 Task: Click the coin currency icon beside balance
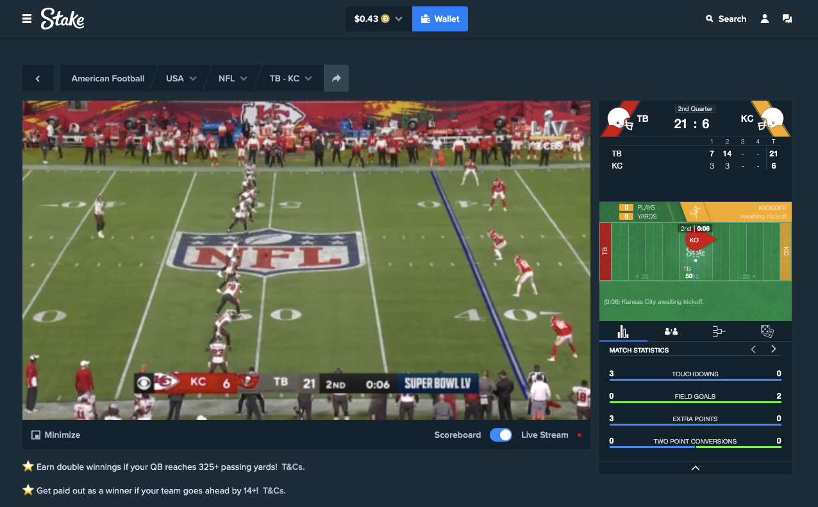click(x=385, y=19)
